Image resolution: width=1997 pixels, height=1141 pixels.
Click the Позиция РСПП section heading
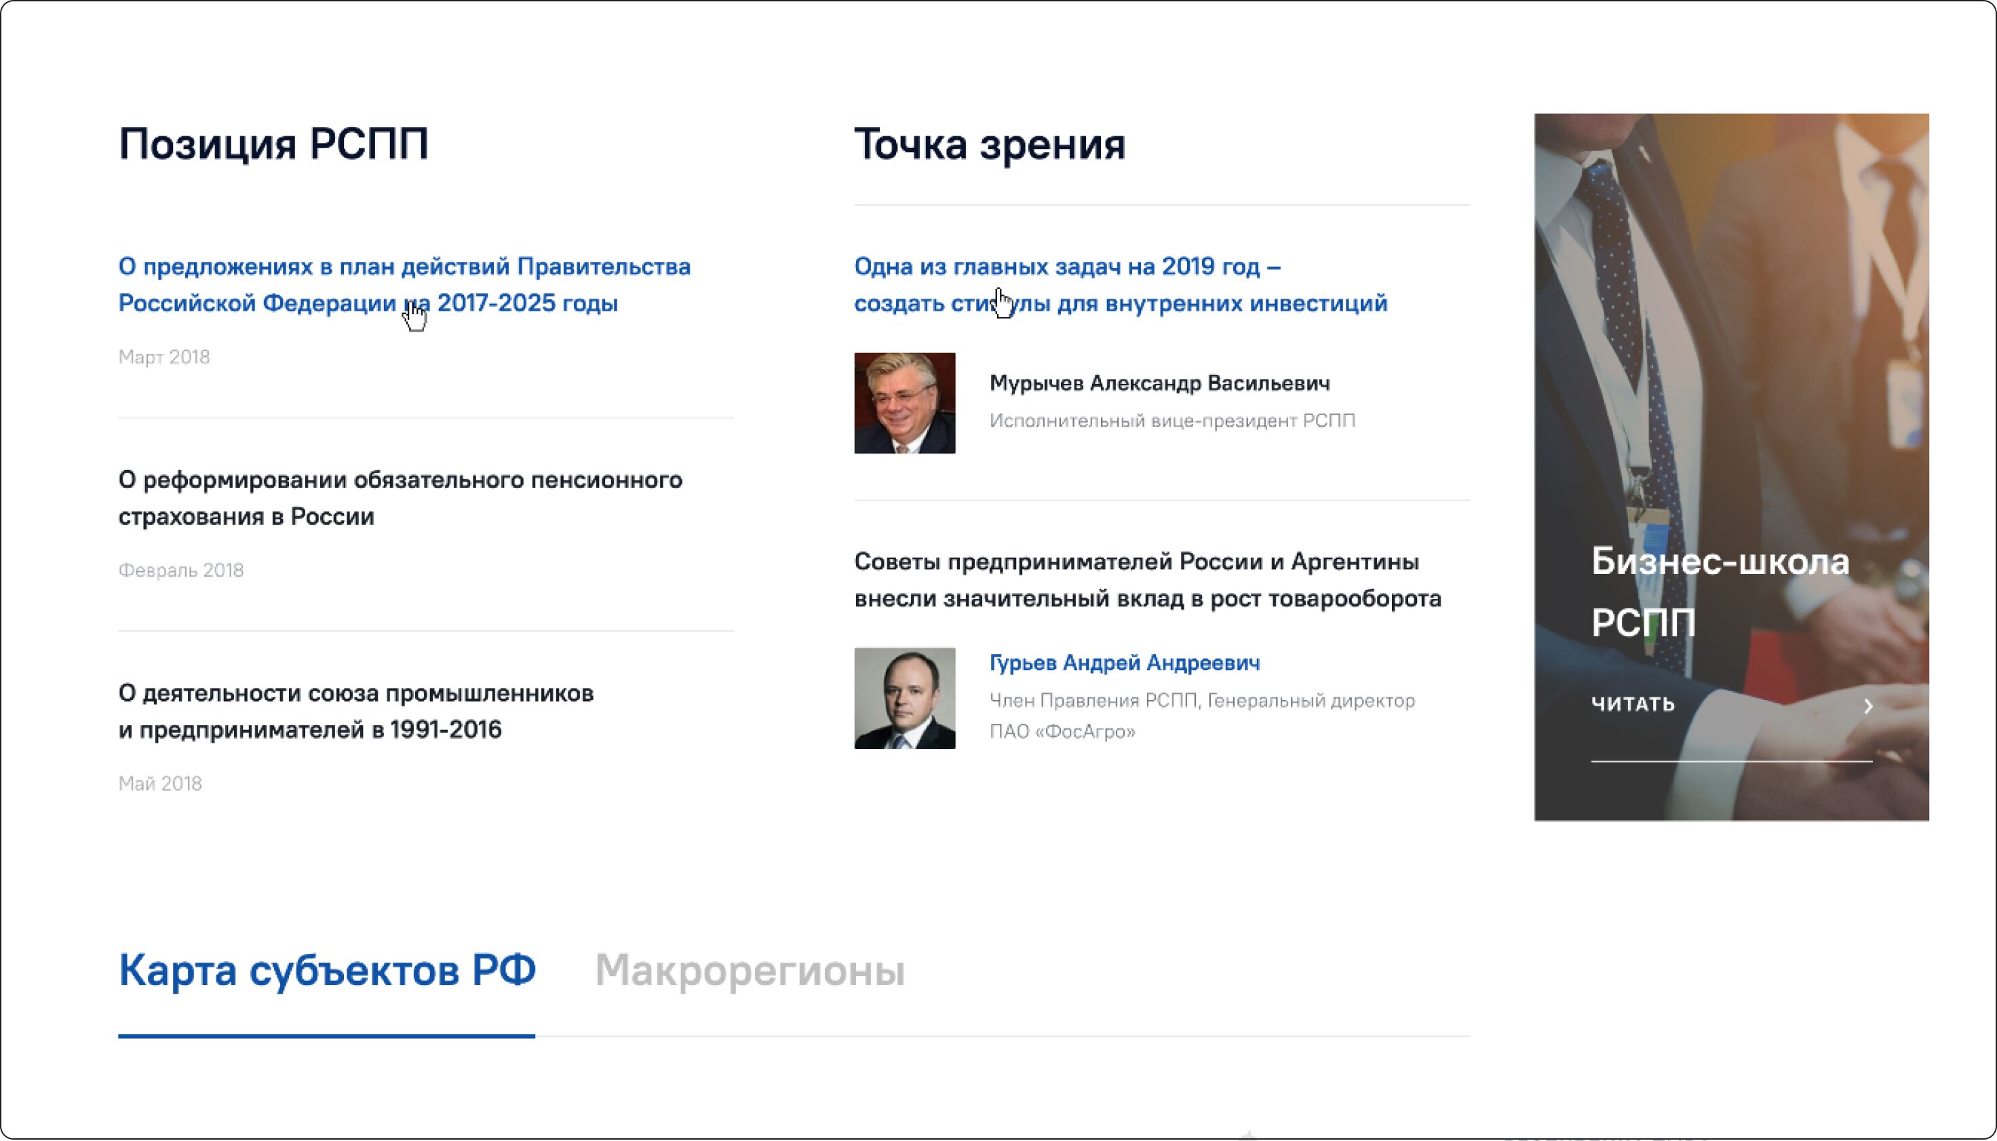pos(273,144)
